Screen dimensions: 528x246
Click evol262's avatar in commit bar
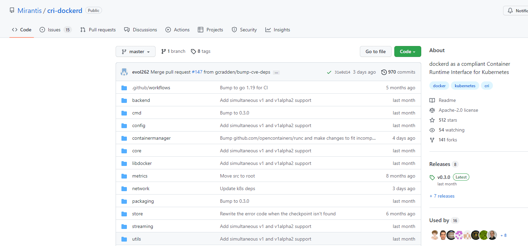[124, 72]
